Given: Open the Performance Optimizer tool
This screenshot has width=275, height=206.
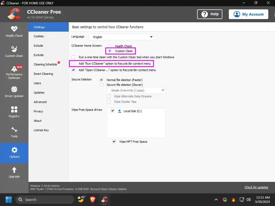Looking at the screenshot, I should 14,72.
